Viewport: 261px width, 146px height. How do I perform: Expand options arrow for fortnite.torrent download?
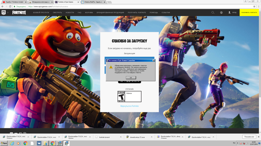121,137
